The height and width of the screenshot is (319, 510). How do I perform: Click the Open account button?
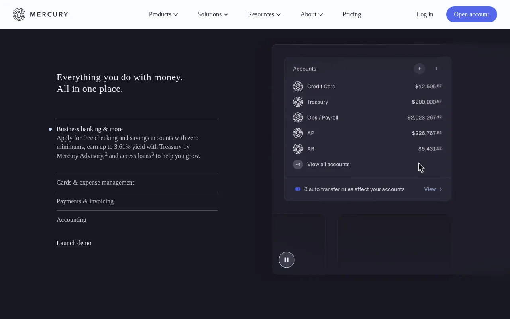(x=472, y=14)
